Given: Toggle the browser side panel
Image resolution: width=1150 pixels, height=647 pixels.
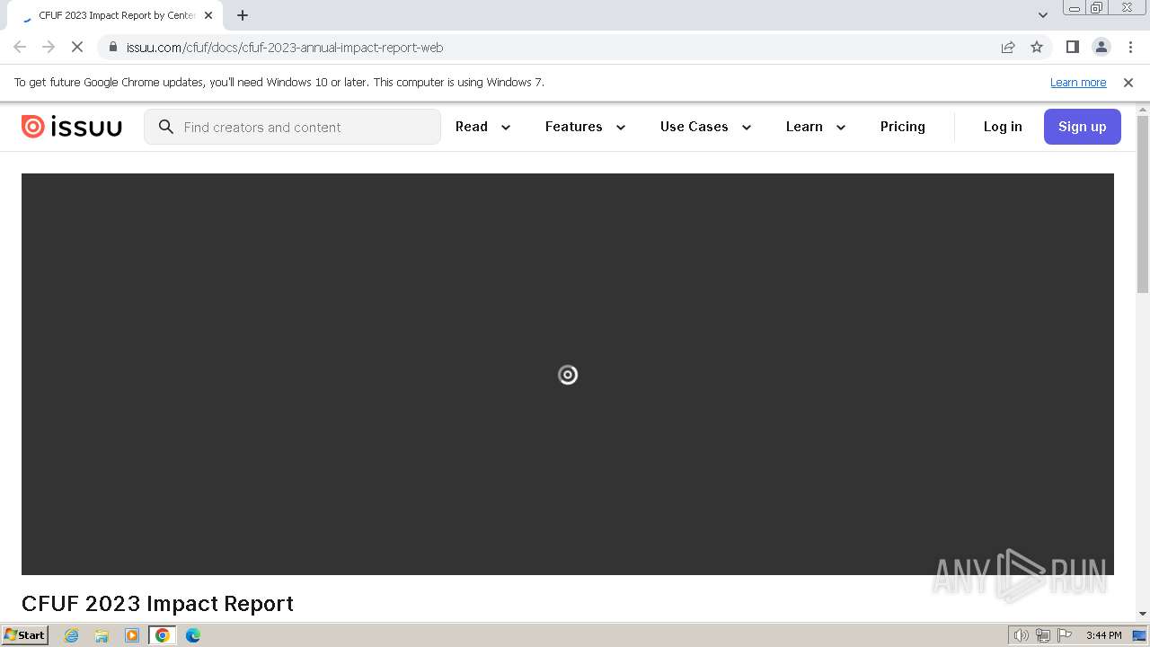Looking at the screenshot, I should point(1072,47).
